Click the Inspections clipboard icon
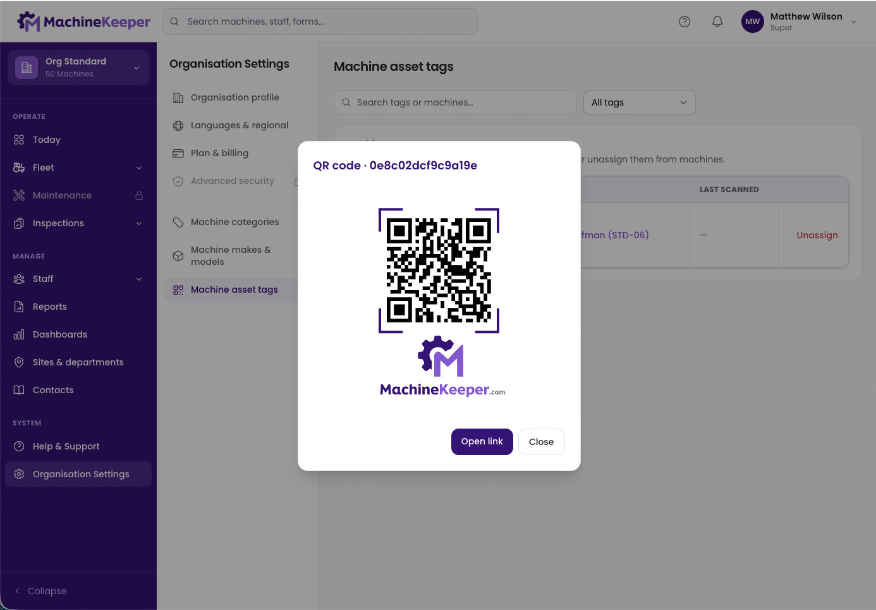The width and height of the screenshot is (876, 610). 19,223
